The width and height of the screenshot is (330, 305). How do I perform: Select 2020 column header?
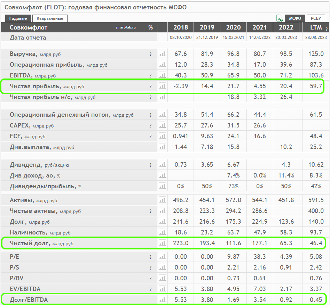[233, 27]
